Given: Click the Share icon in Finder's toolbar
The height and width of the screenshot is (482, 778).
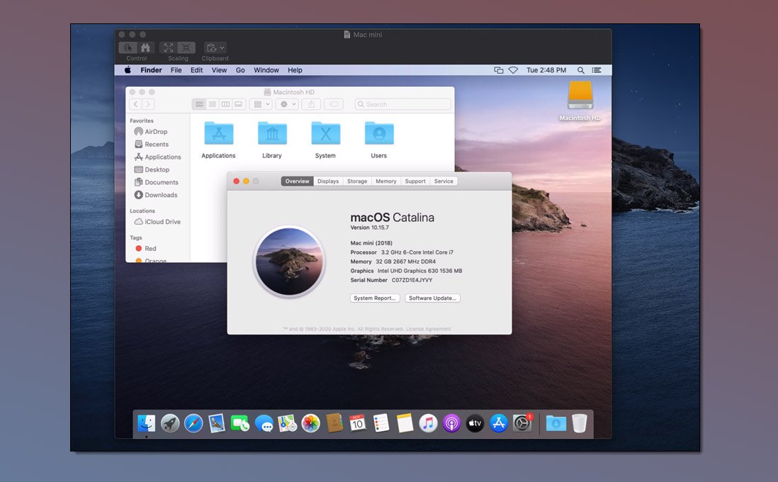Looking at the screenshot, I should (311, 104).
